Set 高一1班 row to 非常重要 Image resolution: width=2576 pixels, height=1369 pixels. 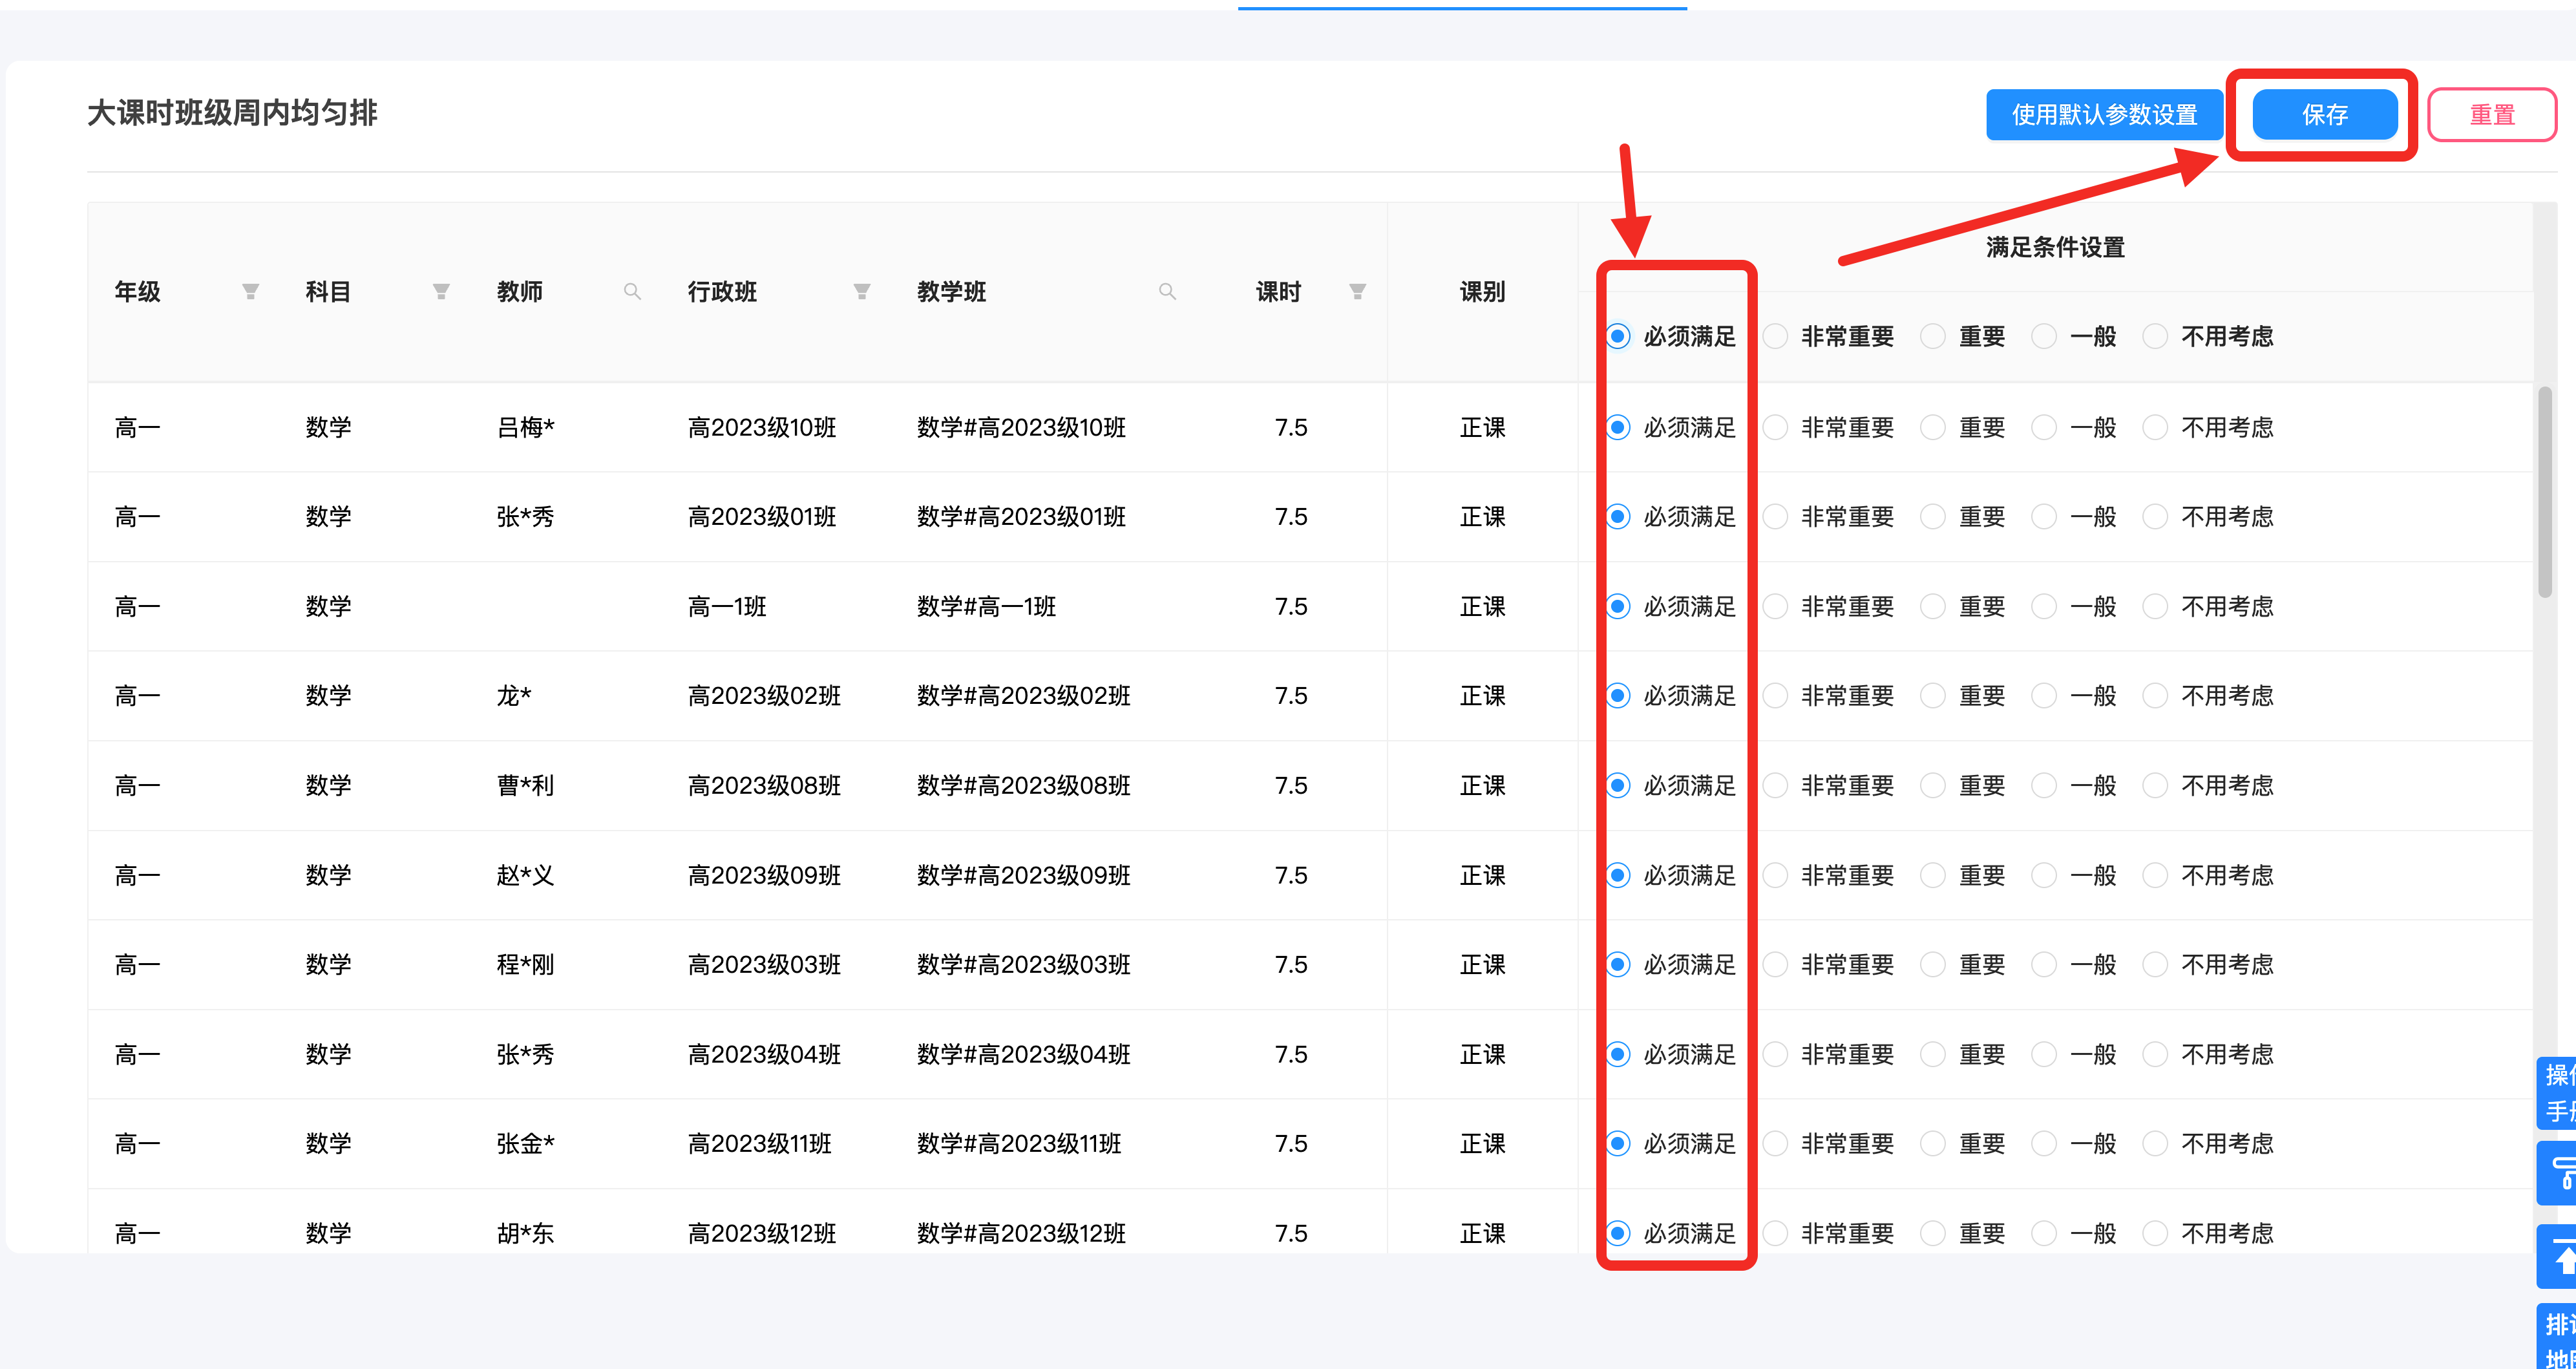(x=1776, y=606)
